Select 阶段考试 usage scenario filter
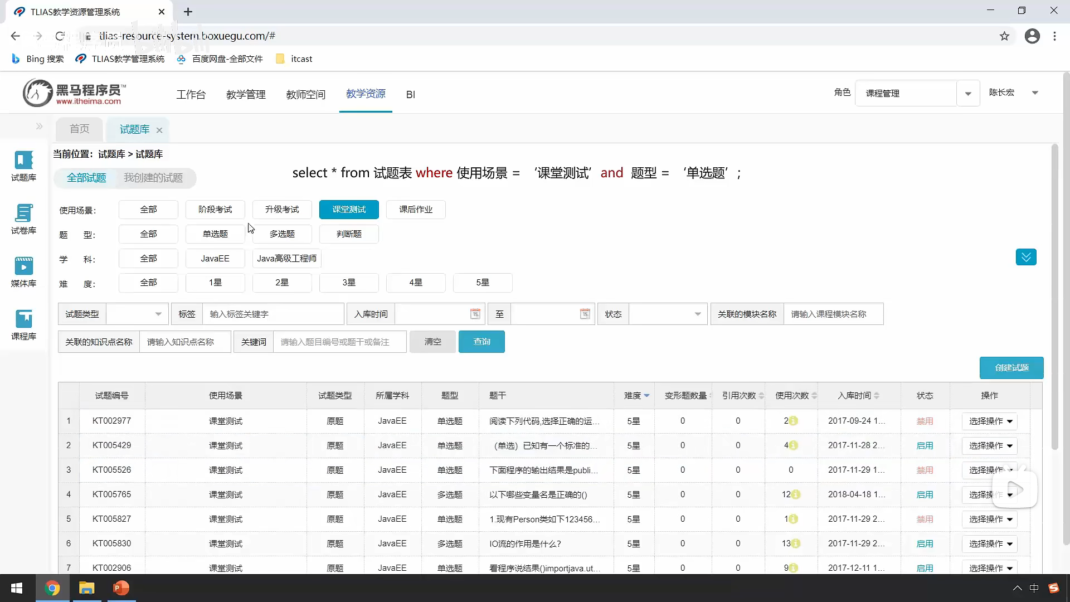1070x602 pixels. pos(215,210)
